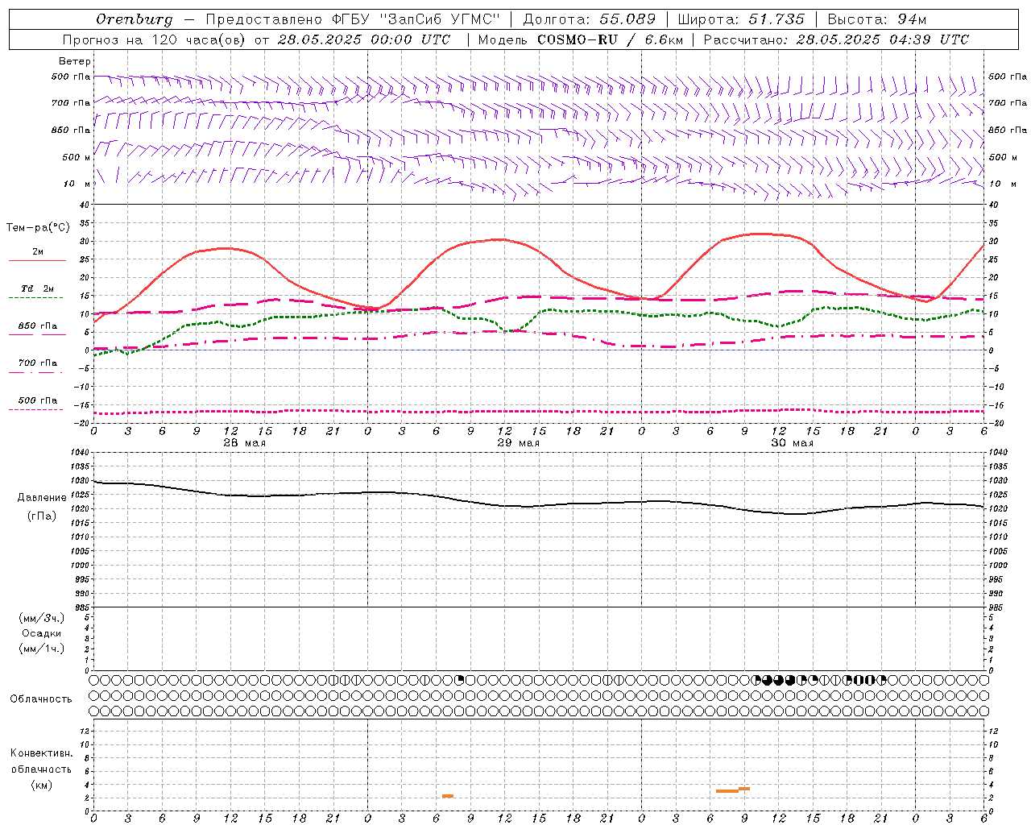Click the orange convective bar on 29 мая

point(448,796)
